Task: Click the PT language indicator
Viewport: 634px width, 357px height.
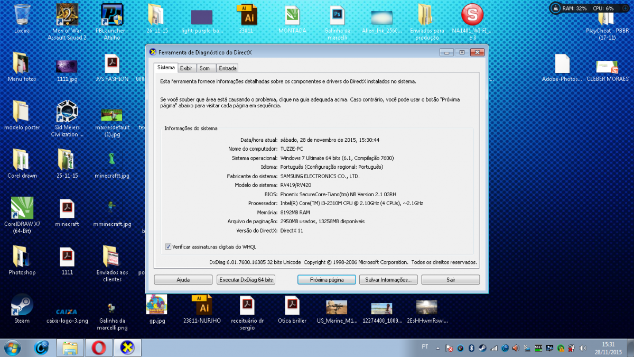Action: pyautogui.click(x=425, y=347)
